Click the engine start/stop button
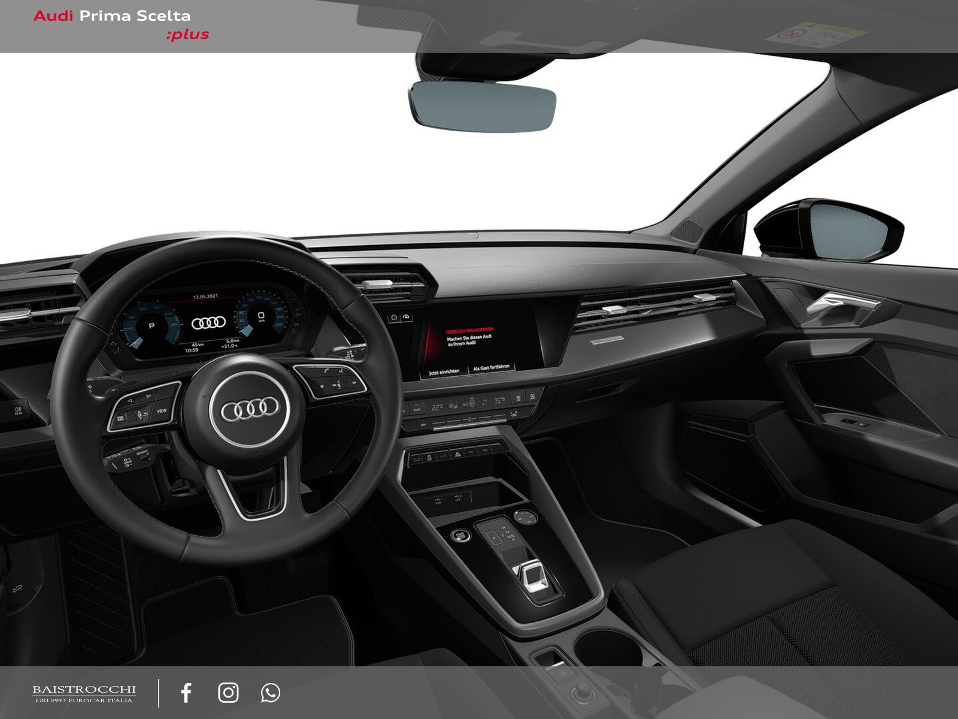Viewport: 958px width, 719px height. tap(460, 536)
